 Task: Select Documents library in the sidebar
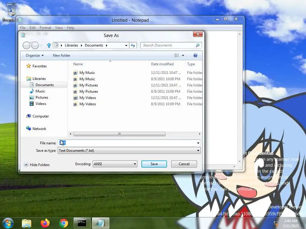(45, 85)
